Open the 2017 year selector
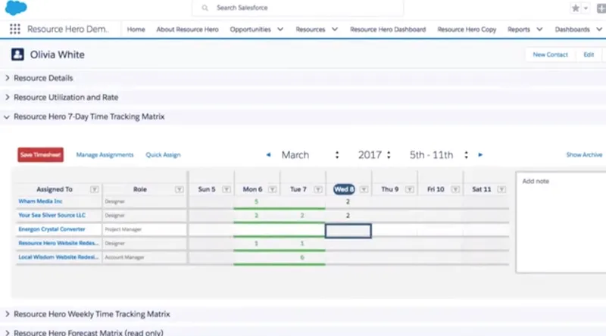The height and width of the screenshot is (336, 606). coord(374,155)
